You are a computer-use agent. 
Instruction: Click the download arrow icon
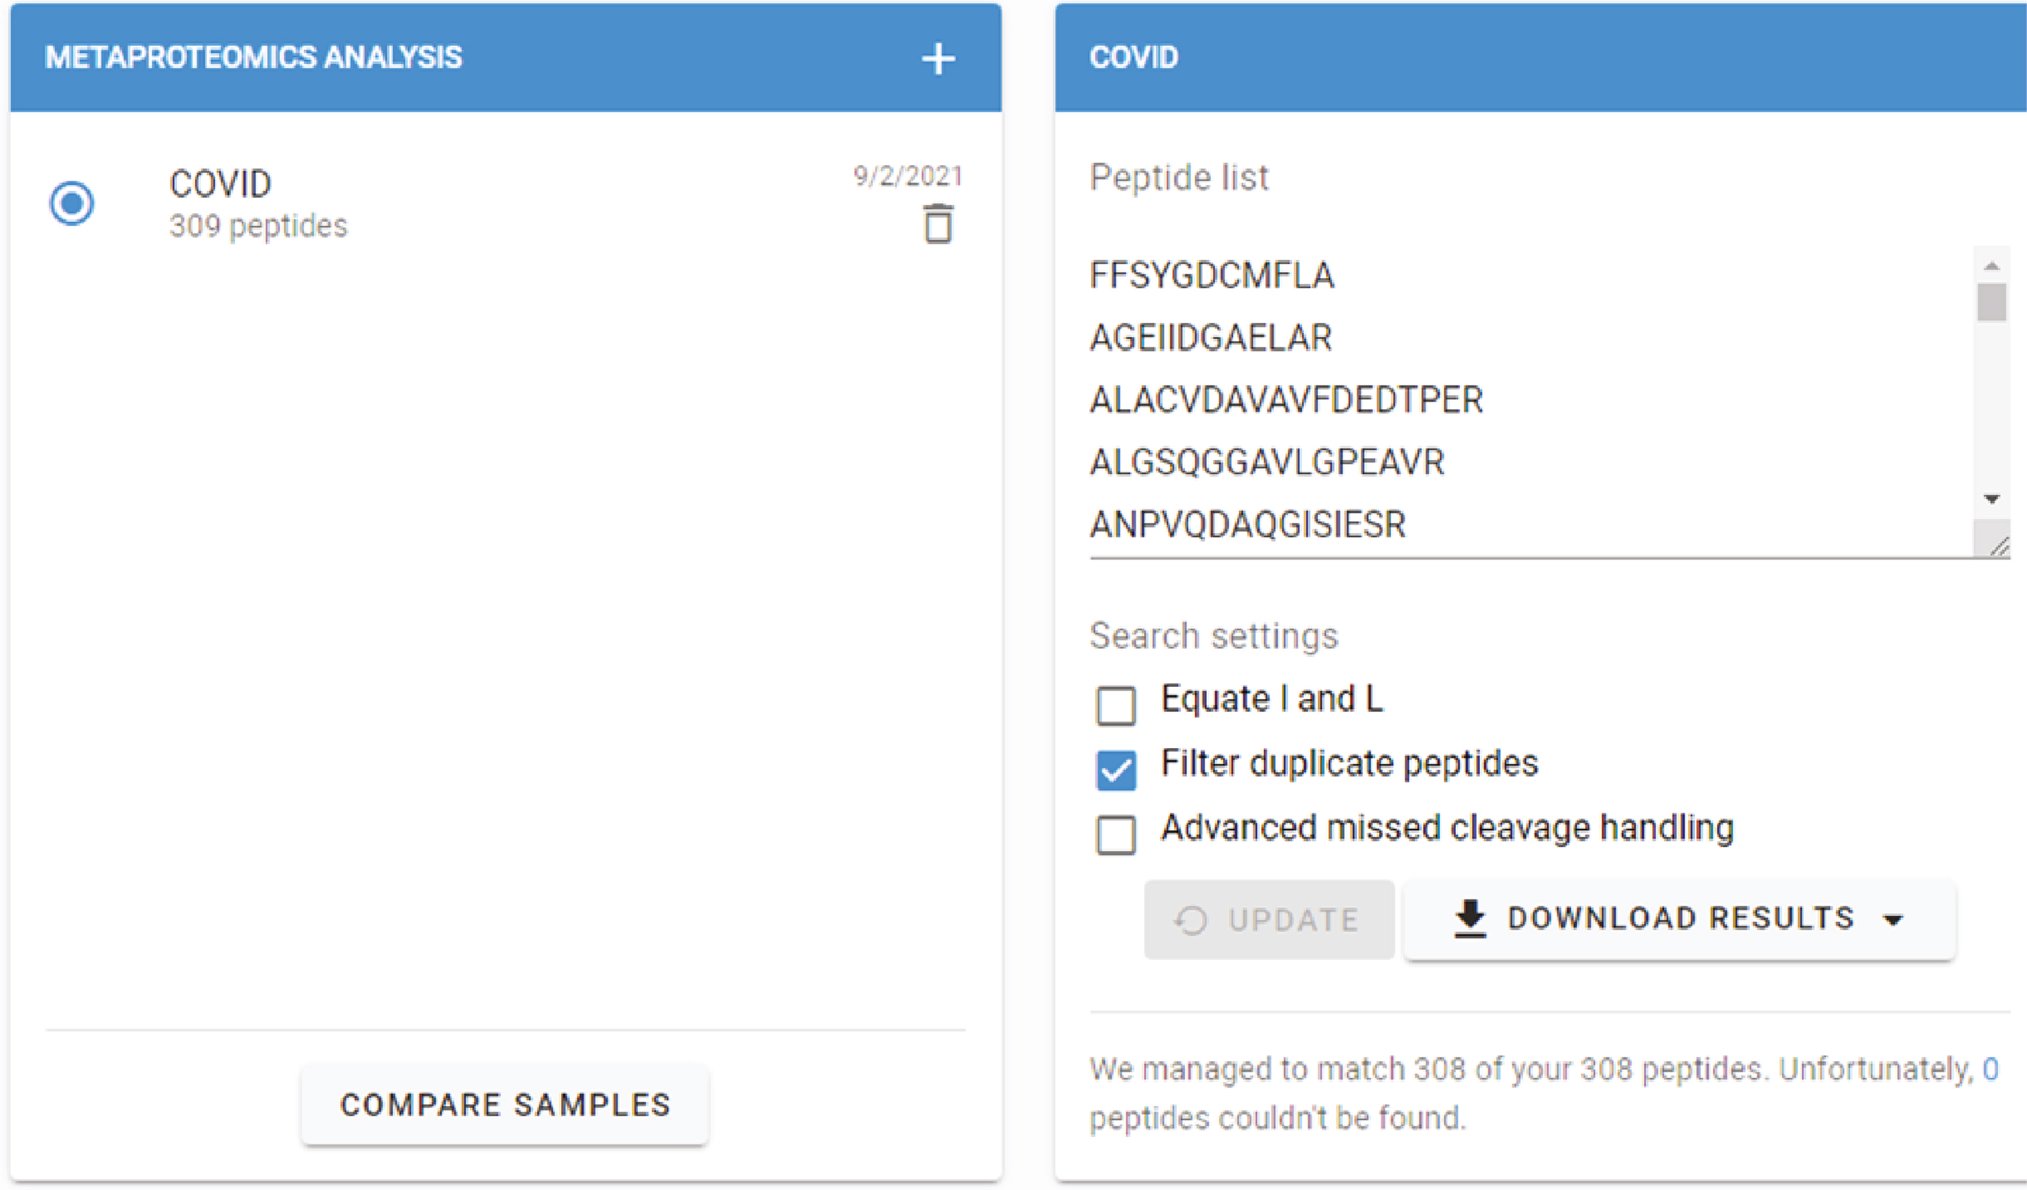(x=1470, y=919)
